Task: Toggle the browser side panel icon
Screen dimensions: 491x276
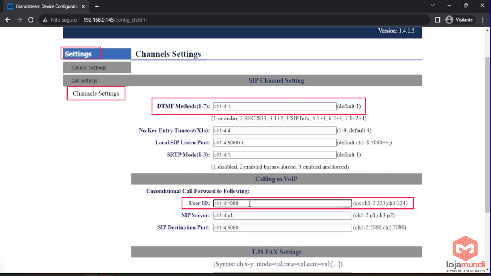Action: tap(437, 20)
